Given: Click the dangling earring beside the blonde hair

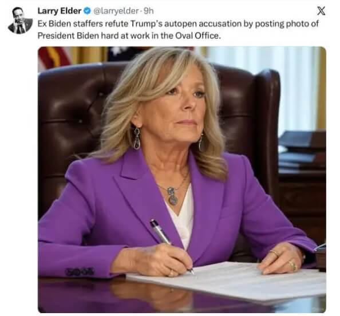Looking at the screenshot, I should 136,138.
